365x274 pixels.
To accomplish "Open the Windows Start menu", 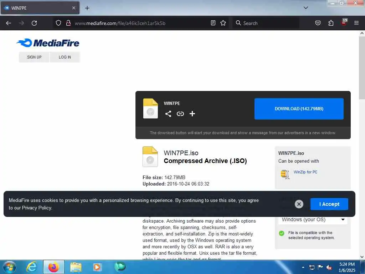I will click(10, 267).
